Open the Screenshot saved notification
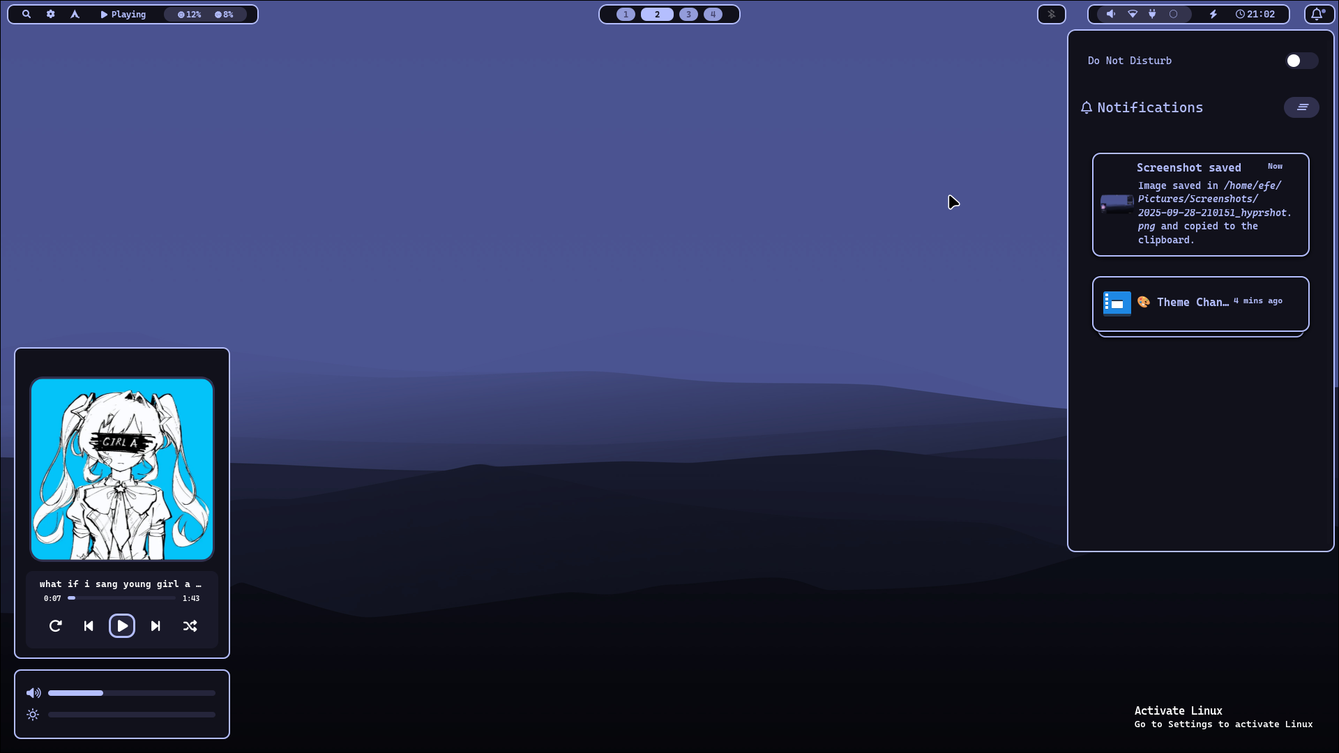 coord(1200,204)
